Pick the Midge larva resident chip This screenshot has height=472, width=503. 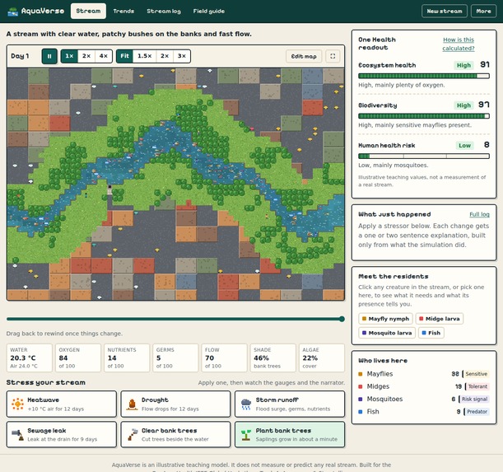[440, 319]
